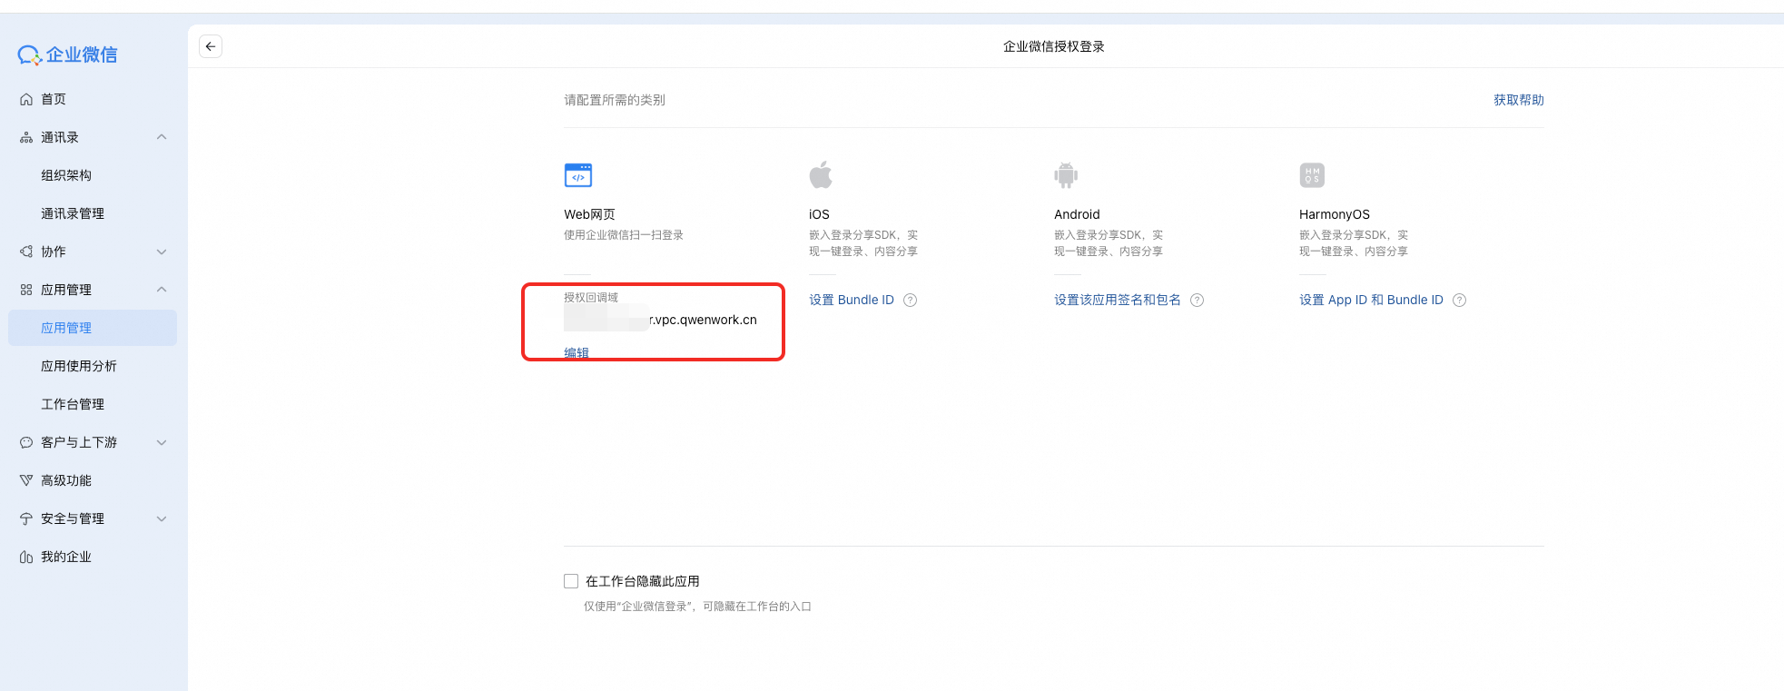Click the 获取帮助 link
This screenshot has width=1784, height=691.
[x=1519, y=100]
